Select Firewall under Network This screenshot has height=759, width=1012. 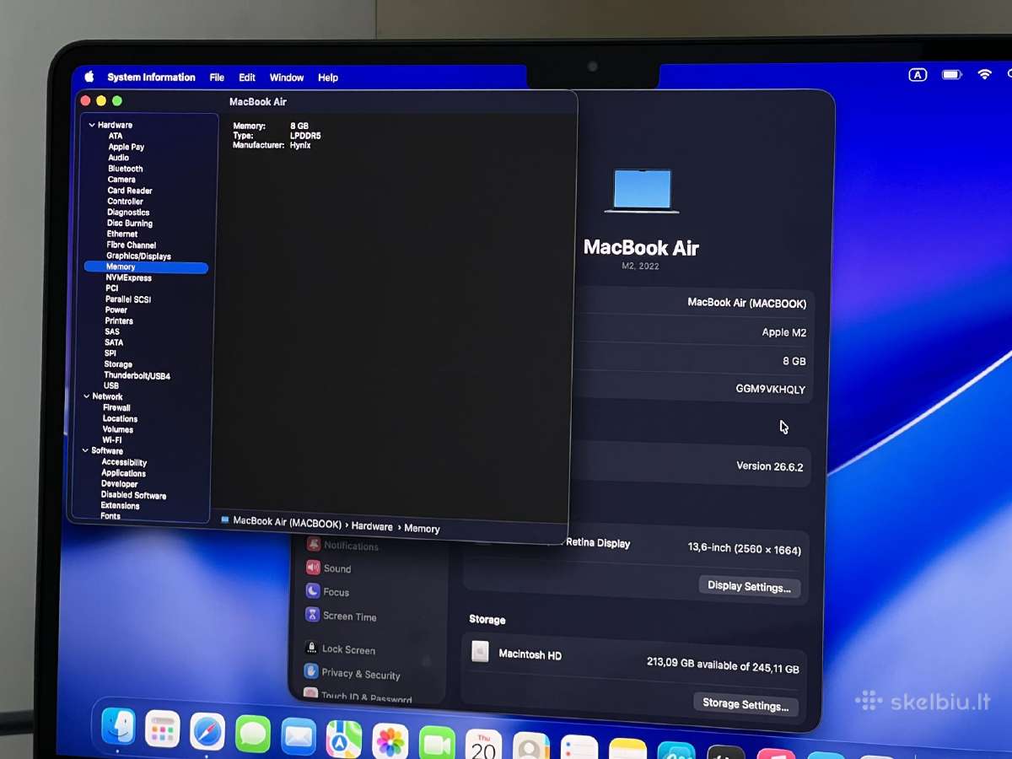tap(116, 407)
